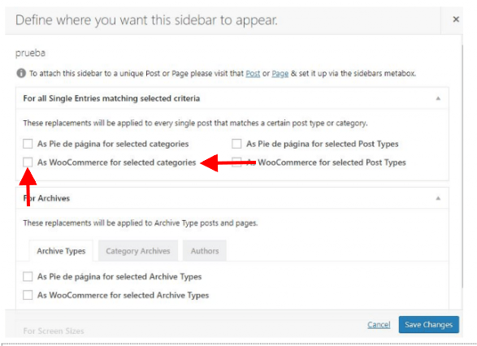The width and height of the screenshot is (477, 346).
Task: Tick Pie de página for selected Post Types
Action: click(236, 144)
